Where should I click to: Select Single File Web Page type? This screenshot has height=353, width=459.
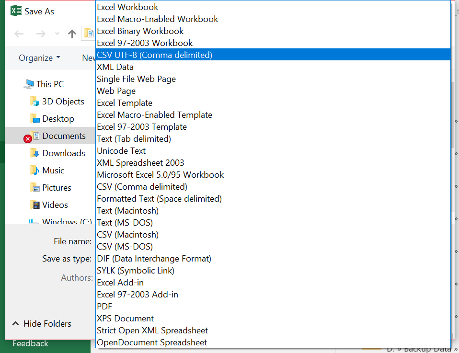click(273, 79)
